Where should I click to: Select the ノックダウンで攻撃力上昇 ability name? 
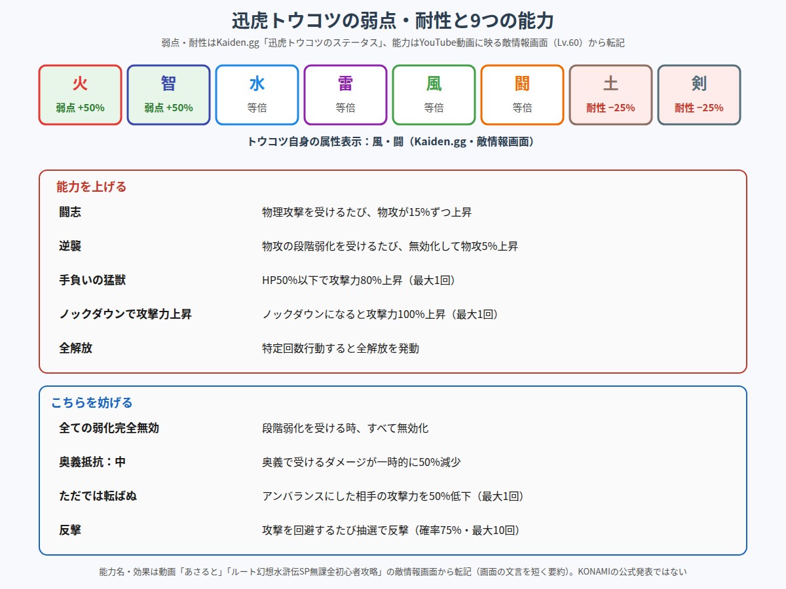(125, 314)
